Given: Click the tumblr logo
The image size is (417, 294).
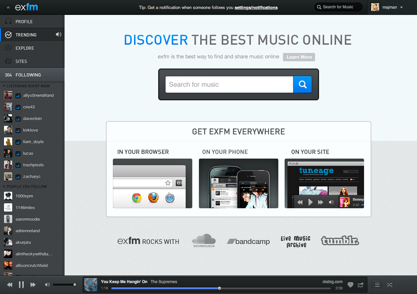Looking at the screenshot, I should [x=340, y=241].
